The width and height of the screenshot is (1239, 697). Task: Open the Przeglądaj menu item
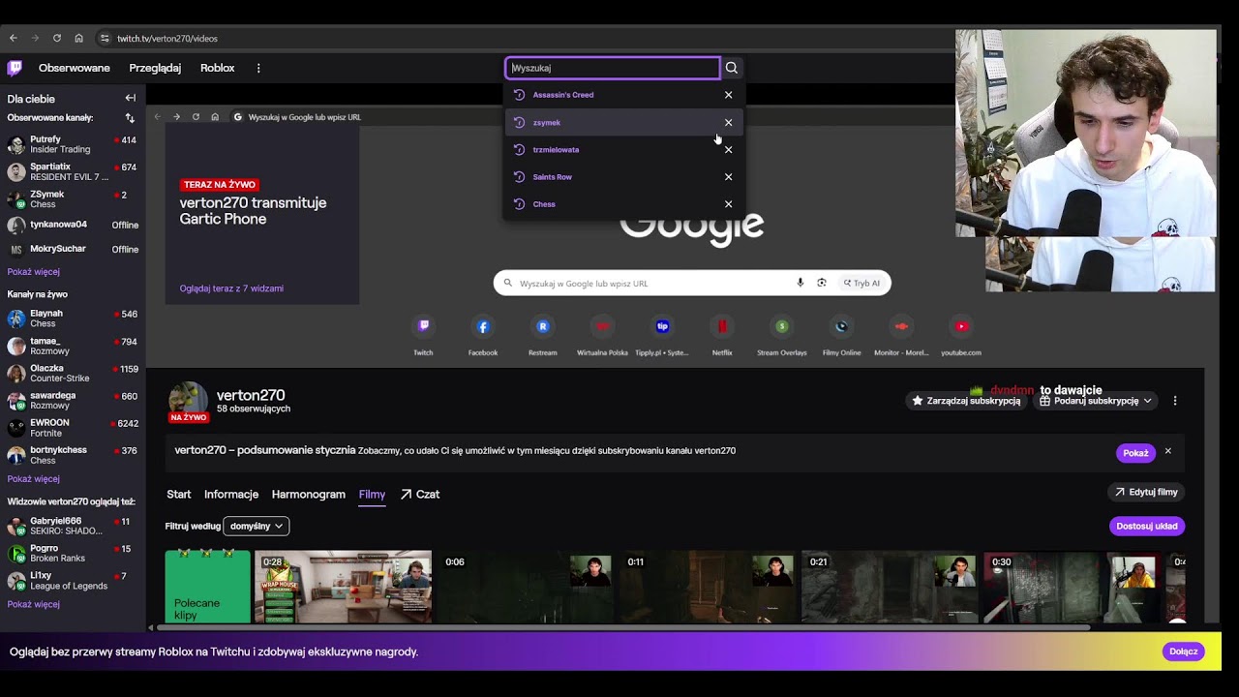(155, 68)
